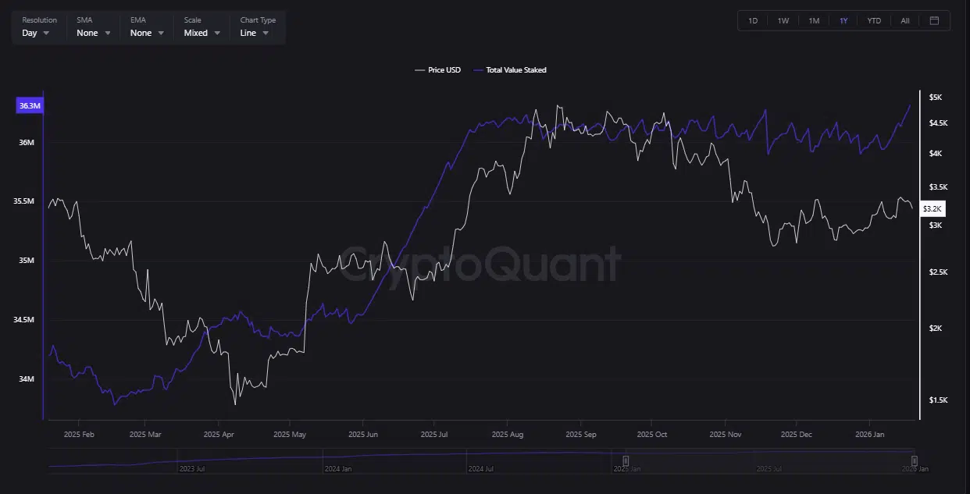Click the right navigator range handle
The width and height of the screenshot is (970, 494).
pyautogui.click(x=914, y=461)
